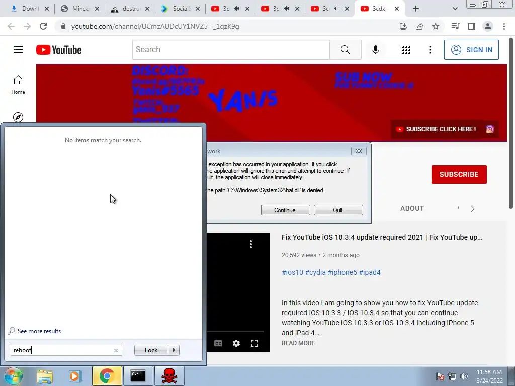The image size is (515, 386).
Task: Click the red SUBSCRIBE button
Action: point(459,174)
